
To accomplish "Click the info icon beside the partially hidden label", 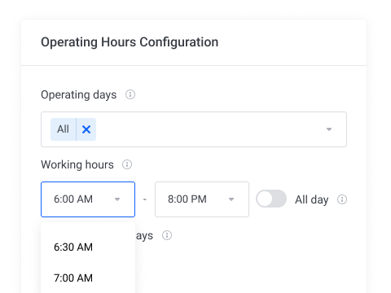I will pos(167,235).
